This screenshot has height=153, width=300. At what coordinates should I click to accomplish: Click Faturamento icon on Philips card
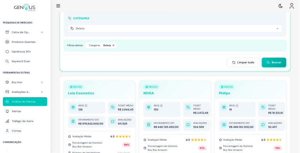pos(224,125)
